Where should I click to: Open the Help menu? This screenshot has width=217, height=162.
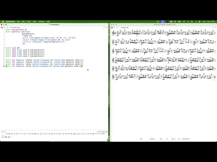point(48,22)
